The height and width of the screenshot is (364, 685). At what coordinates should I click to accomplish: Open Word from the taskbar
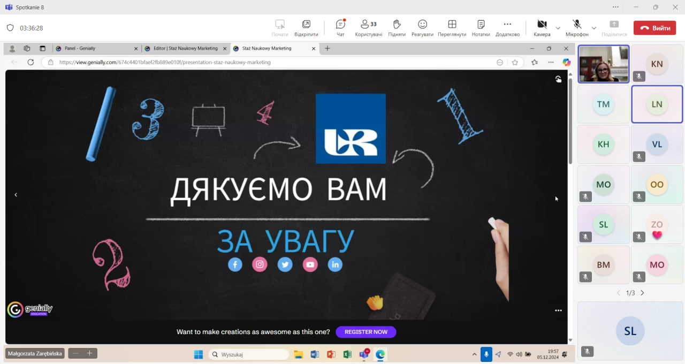(315, 354)
